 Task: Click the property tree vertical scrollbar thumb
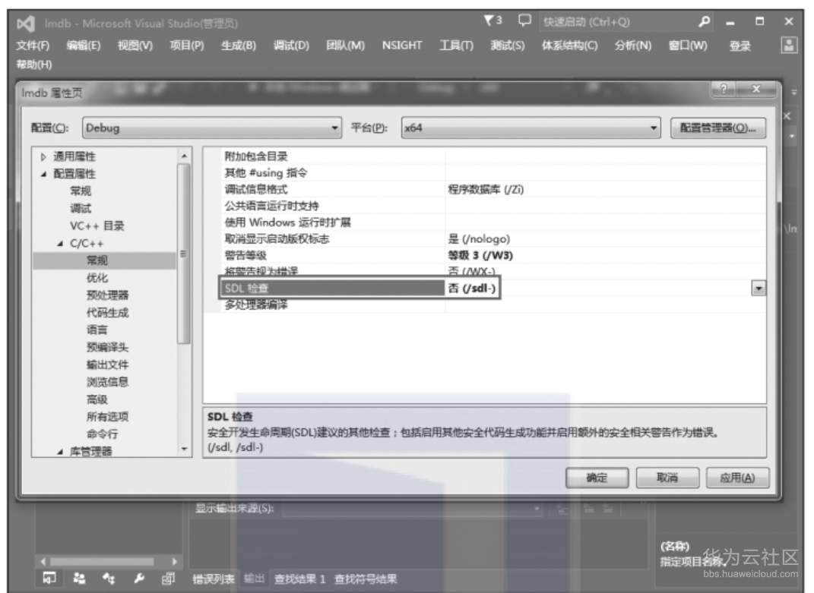(184, 253)
